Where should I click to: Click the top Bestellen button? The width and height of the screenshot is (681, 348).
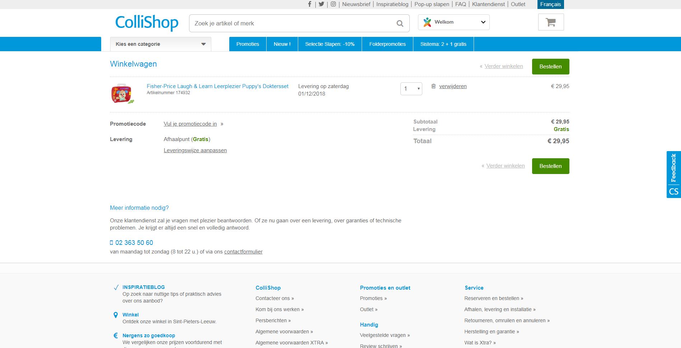tap(550, 67)
